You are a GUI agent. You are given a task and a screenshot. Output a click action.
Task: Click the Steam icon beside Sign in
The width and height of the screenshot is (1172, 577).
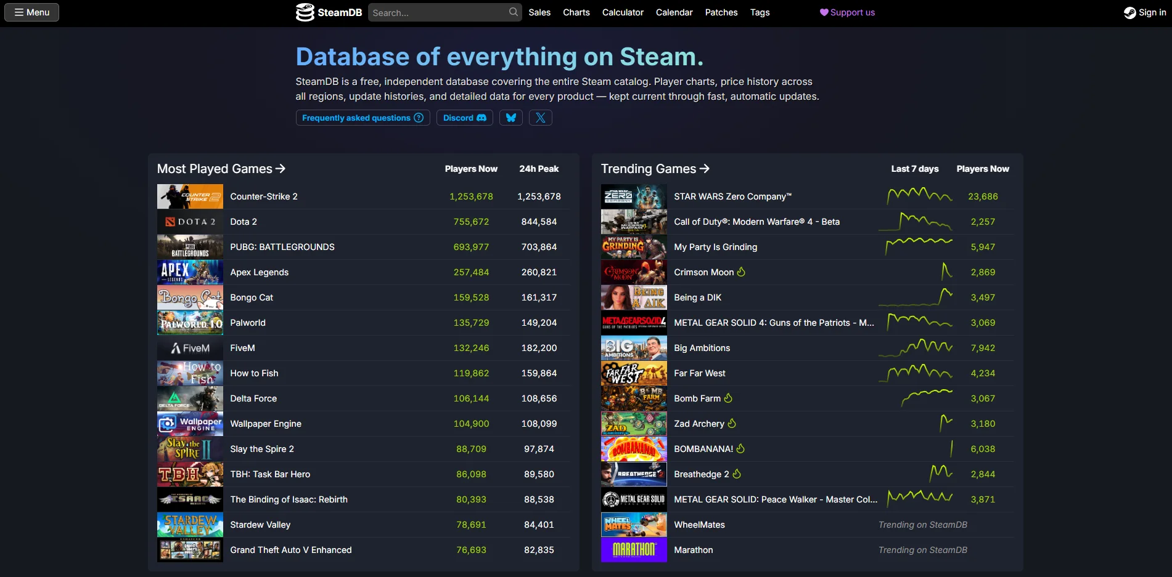pyautogui.click(x=1129, y=12)
